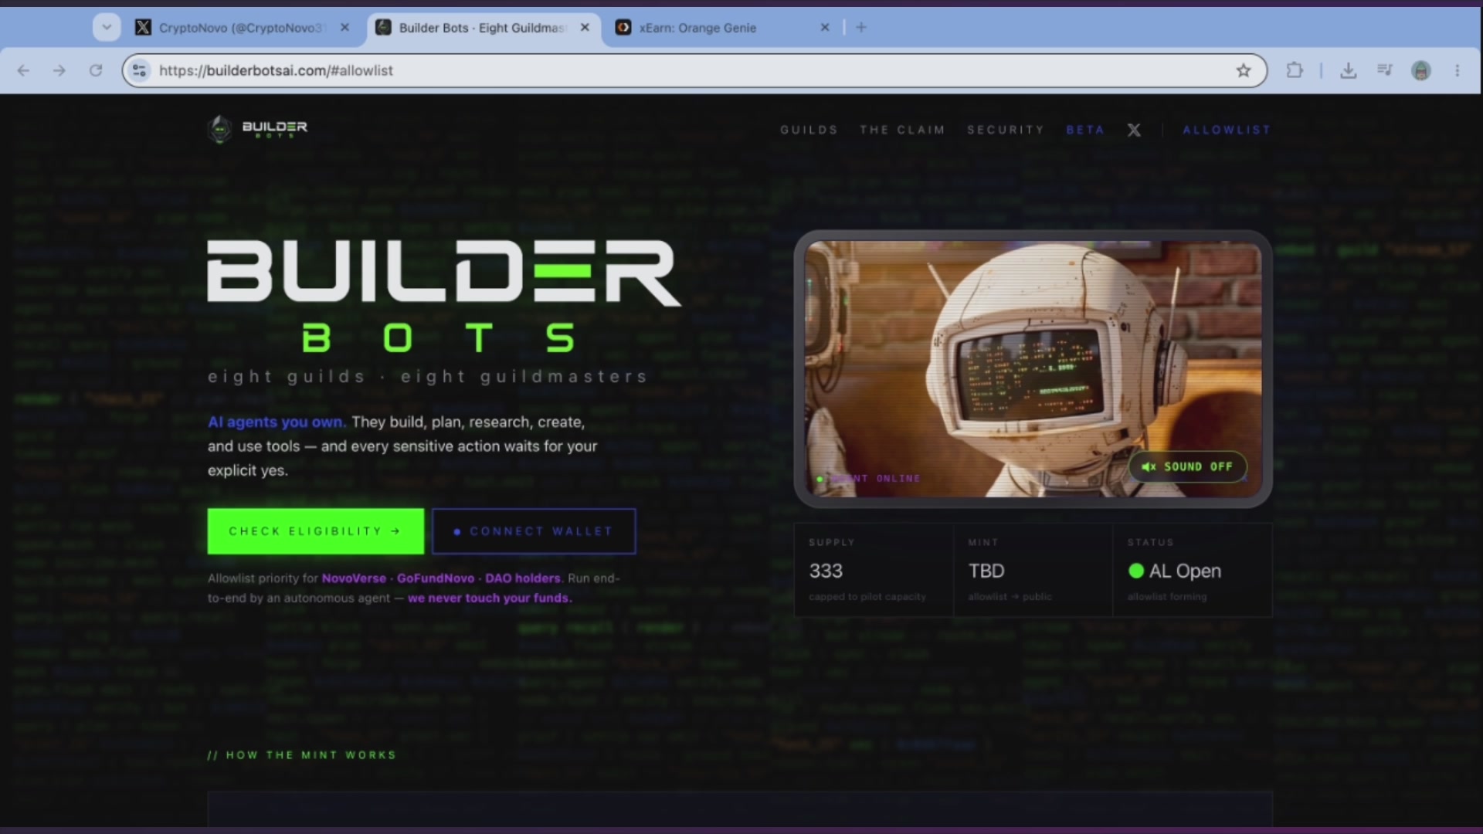Click the CONNECT WALLET button

pyautogui.click(x=534, y=531)
